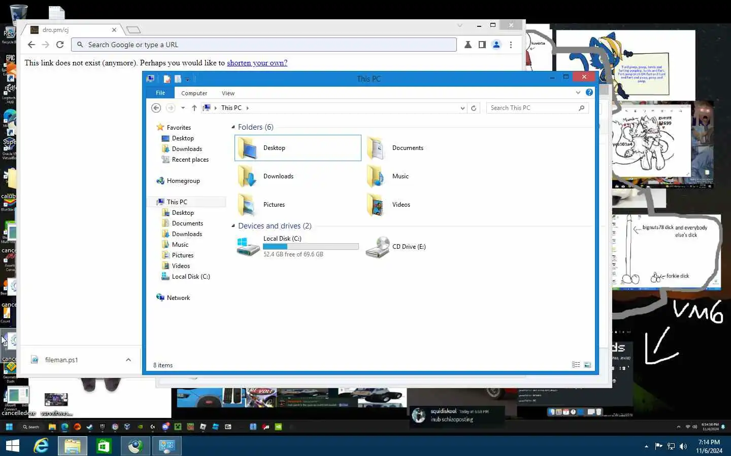Click Chrome's address bar
731x456 pixels.
click(264, 45)
